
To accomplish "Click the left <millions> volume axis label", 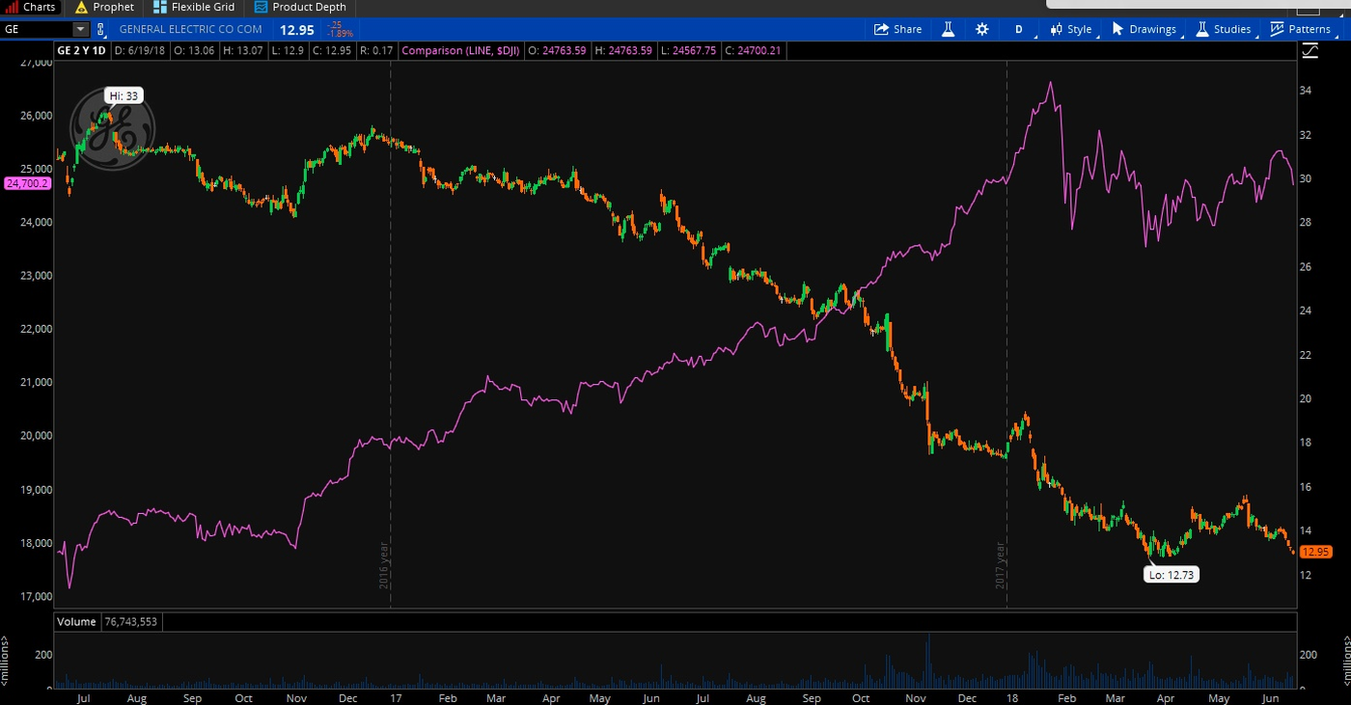I will click(x=6, y=661).
